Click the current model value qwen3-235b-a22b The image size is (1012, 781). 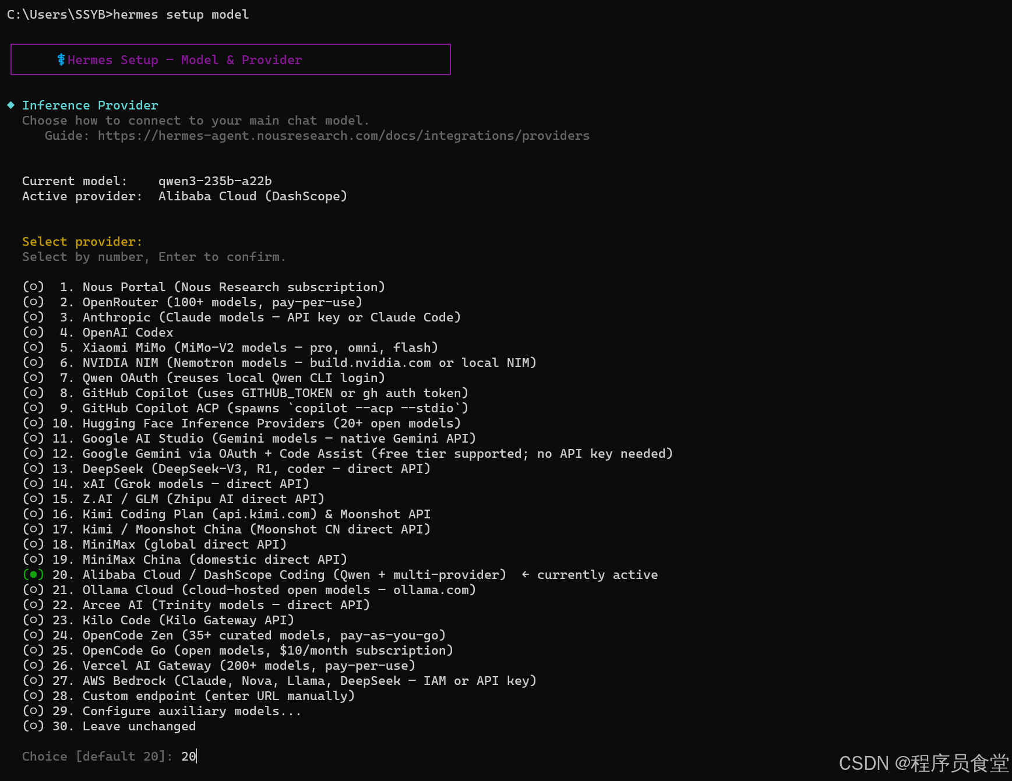tap(215, 181)
